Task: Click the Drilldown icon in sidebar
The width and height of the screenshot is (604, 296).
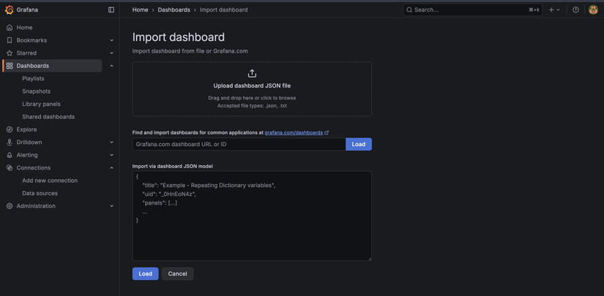Action: [x=10, y=143]
